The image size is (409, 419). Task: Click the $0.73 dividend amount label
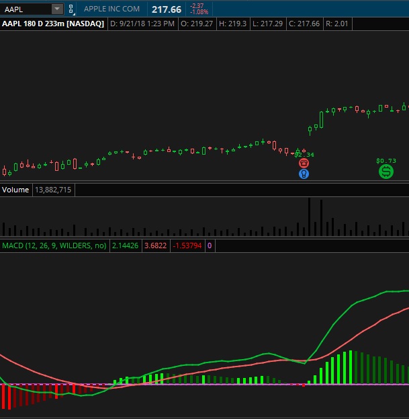[x=386, y=161]
